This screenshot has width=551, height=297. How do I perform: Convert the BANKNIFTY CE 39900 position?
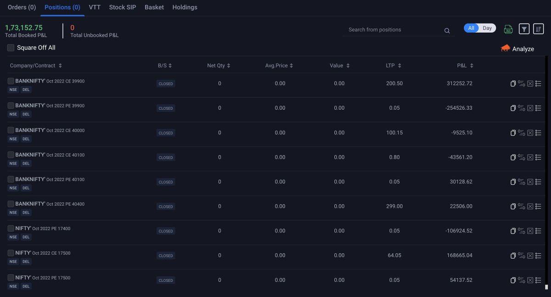522,83
